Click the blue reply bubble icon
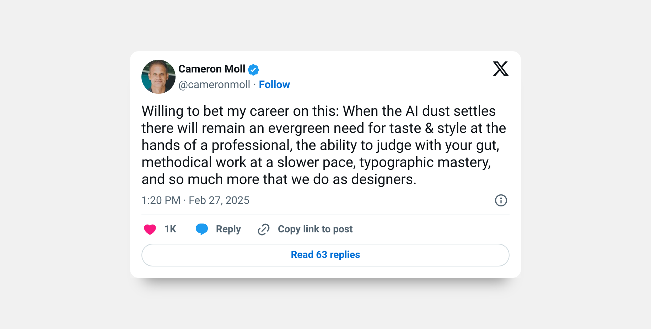This screenshot has height=329, width=651. 202,229
